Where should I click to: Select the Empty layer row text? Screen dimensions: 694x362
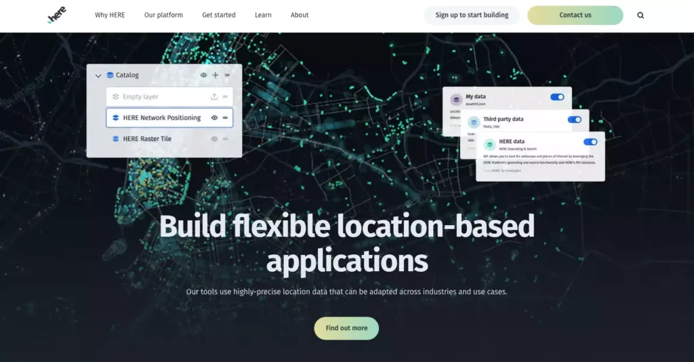tap(140, 96)
